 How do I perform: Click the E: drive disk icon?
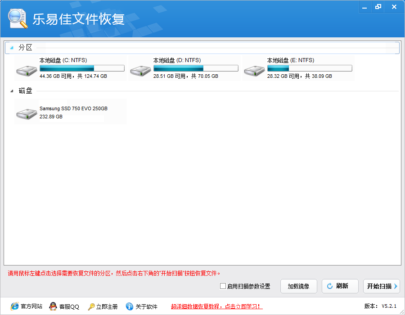pos(254,70)
